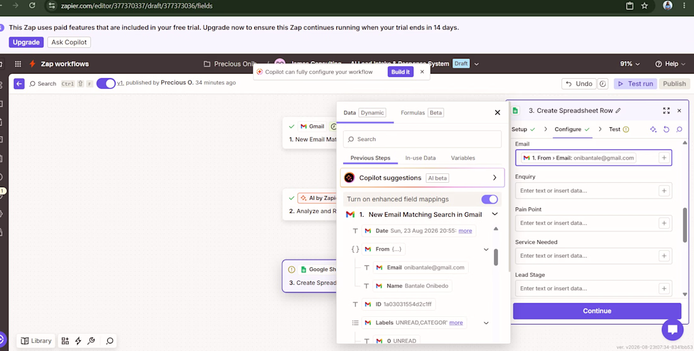Click browser reload page icon

32,6
